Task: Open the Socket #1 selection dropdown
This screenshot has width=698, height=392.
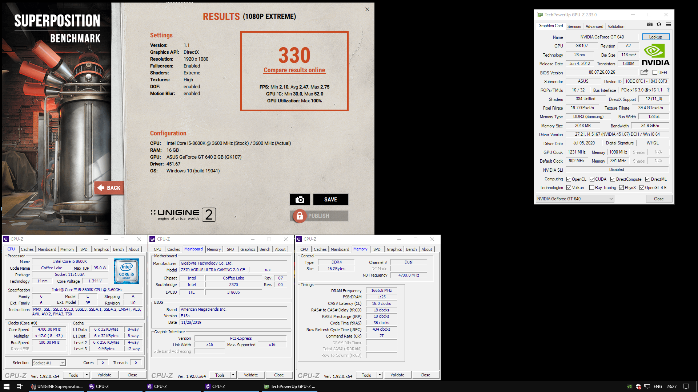Action: (49, 363)
